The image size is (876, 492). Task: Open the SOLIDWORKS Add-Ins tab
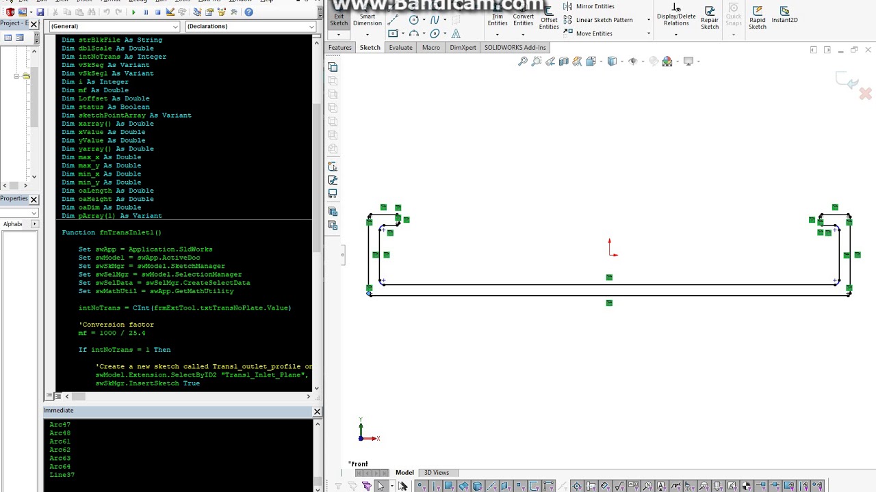515,47
